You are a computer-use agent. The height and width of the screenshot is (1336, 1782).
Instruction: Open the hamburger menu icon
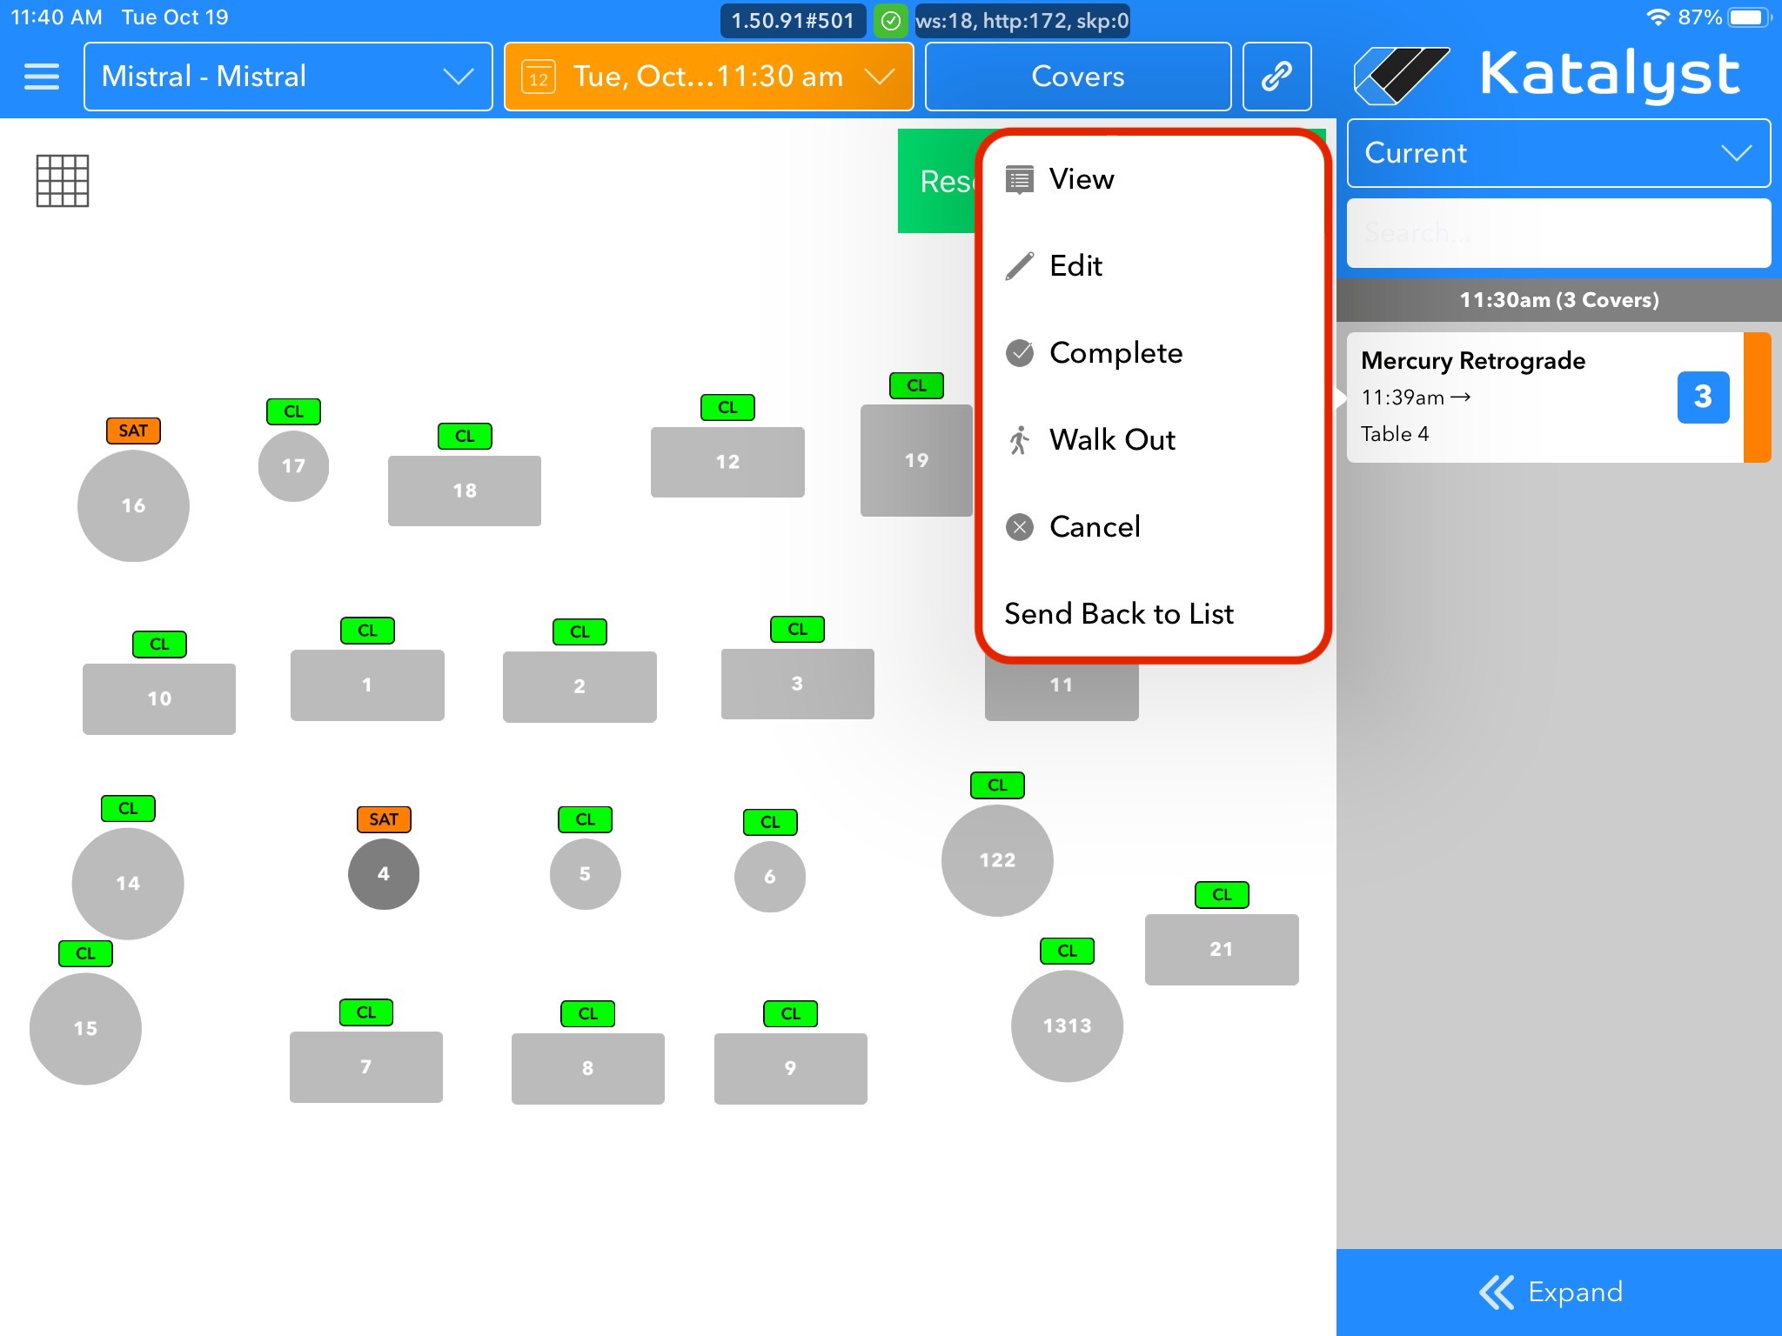tap(41, 77)
